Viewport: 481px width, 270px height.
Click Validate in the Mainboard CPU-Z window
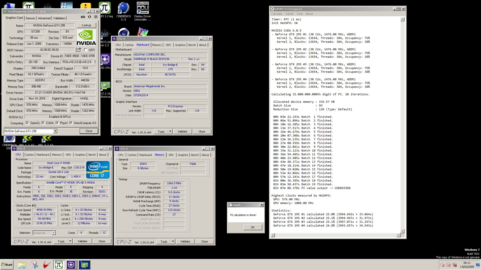(x=182, y=131)
